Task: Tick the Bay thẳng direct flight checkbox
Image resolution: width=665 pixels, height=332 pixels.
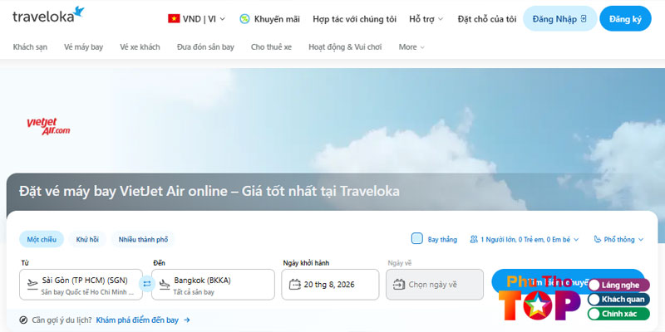Action: [x=417, y=239]
